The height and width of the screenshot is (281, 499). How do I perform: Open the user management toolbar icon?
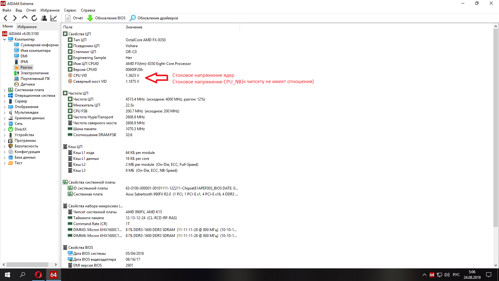point(44,18)
